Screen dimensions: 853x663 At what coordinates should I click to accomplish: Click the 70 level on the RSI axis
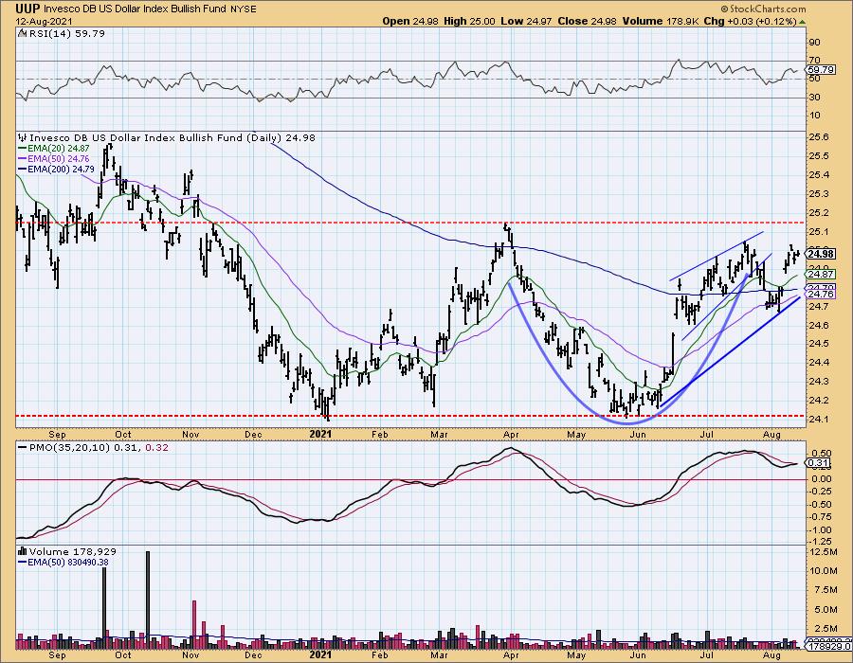815,61
